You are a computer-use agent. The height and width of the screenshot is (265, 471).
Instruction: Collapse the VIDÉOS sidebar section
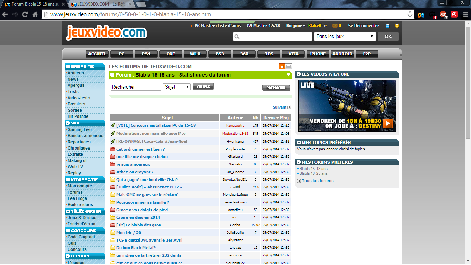pyautogui.click(x=68, y=123)
